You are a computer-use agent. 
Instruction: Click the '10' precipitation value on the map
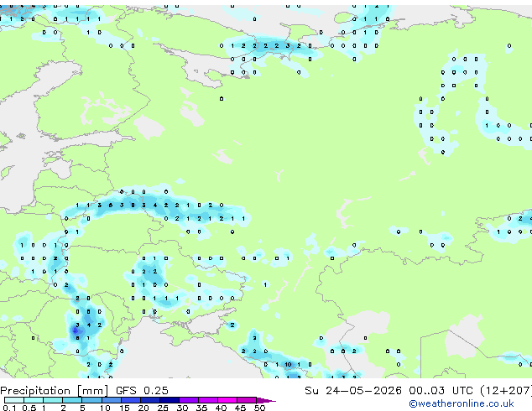coord(288,365)
